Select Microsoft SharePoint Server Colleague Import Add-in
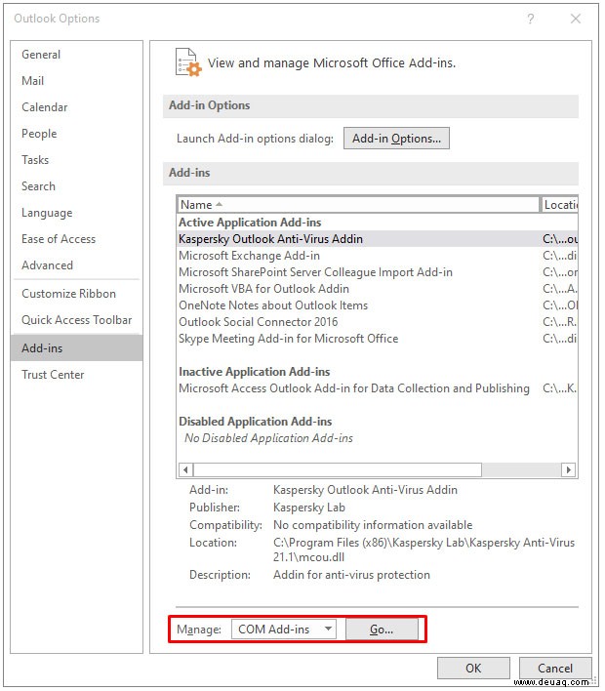Viewport: 605px width, 691px height. pos(378,272)
